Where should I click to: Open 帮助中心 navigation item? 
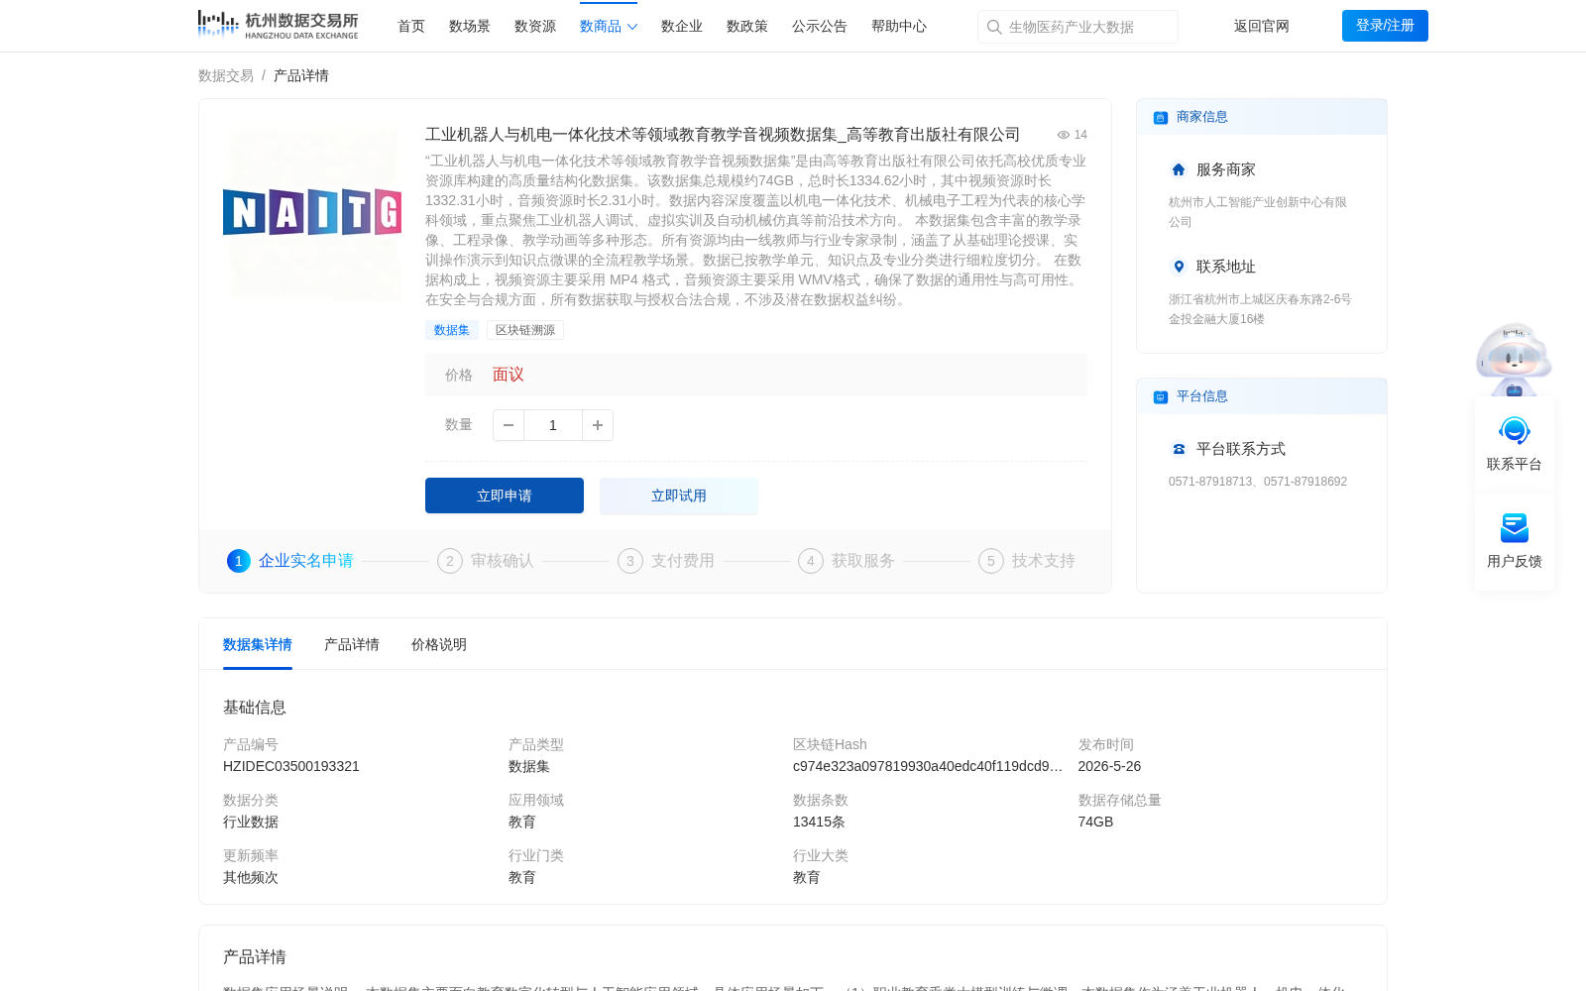(x=899, y=27)
